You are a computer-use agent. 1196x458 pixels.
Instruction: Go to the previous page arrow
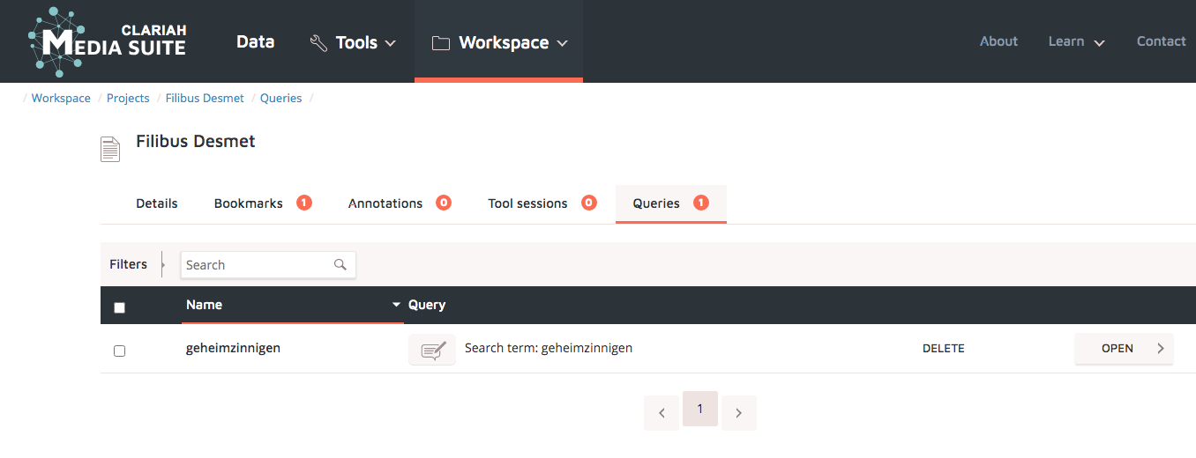[662, 413]
